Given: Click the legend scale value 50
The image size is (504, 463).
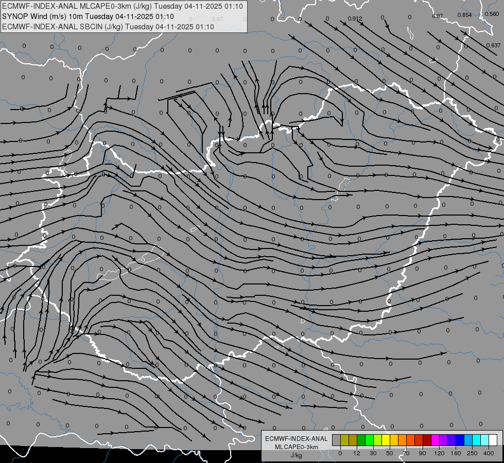Looking at the screenshot, I should click(x=390, y=453).
